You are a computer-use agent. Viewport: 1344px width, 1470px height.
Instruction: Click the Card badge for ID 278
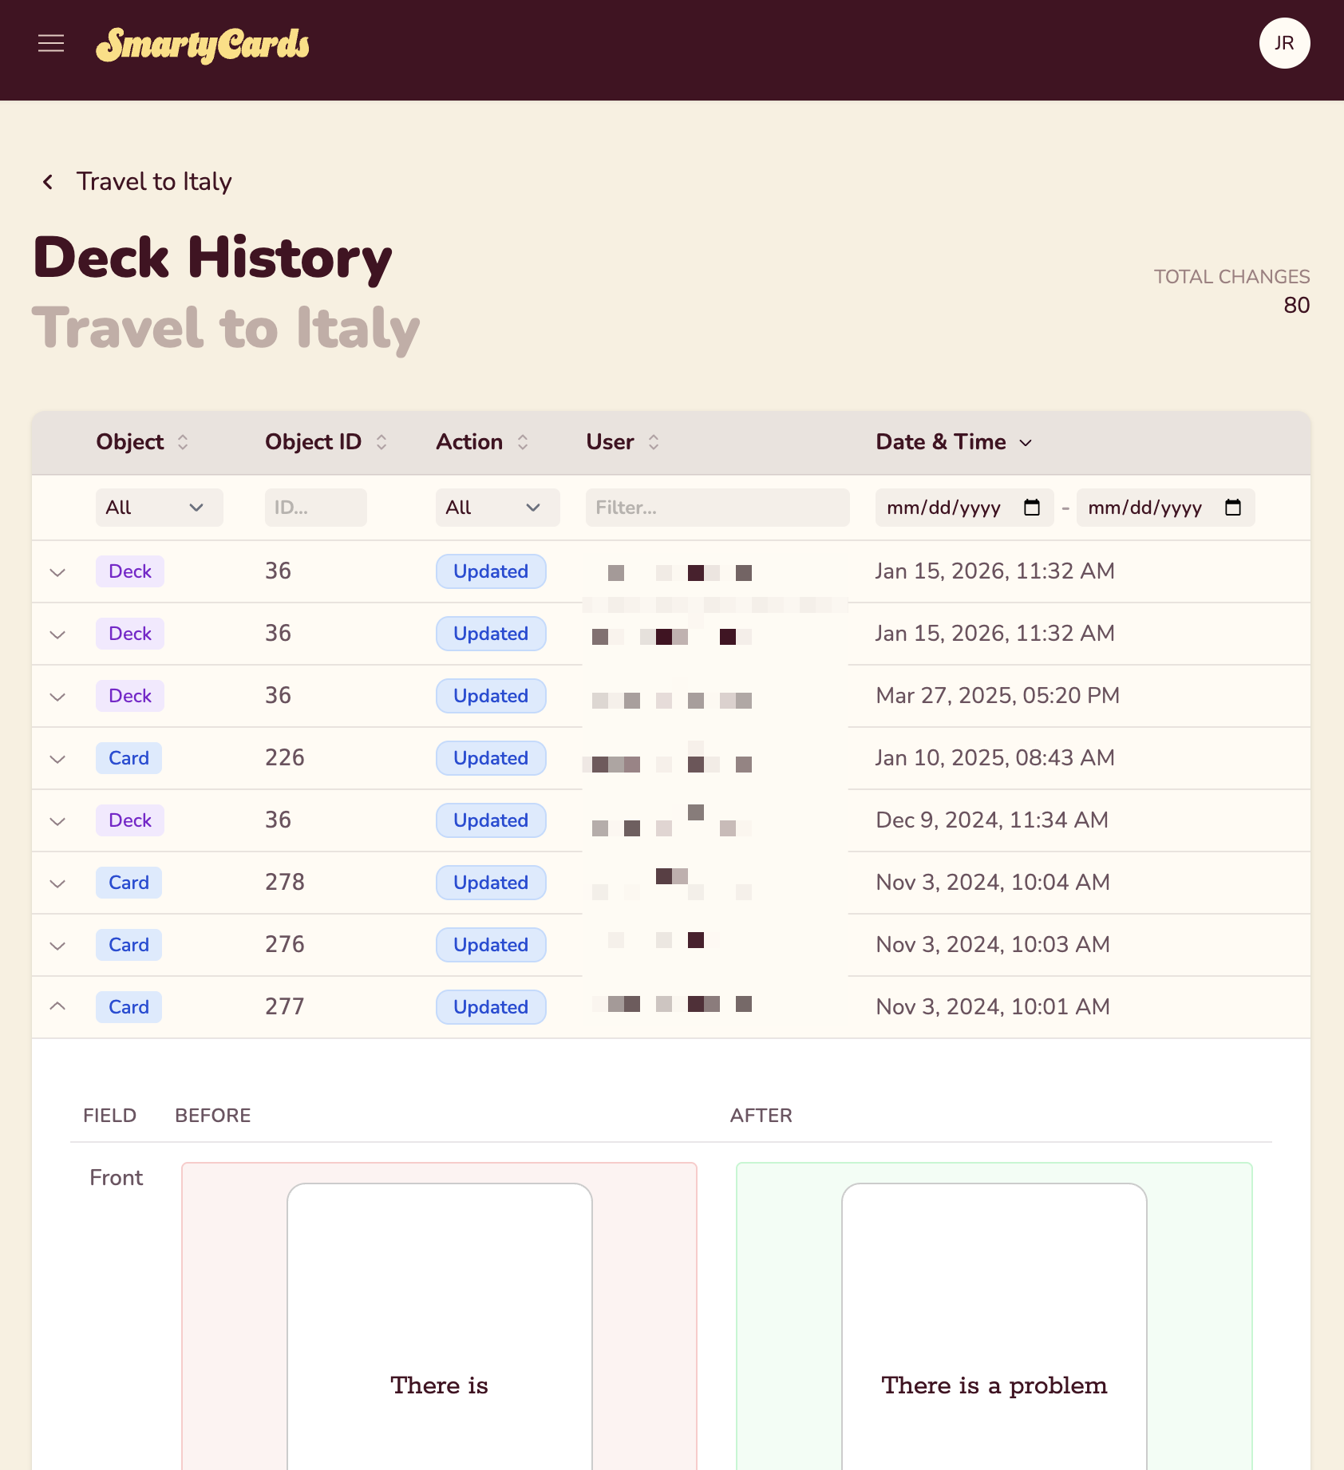[x=128, y=883]
